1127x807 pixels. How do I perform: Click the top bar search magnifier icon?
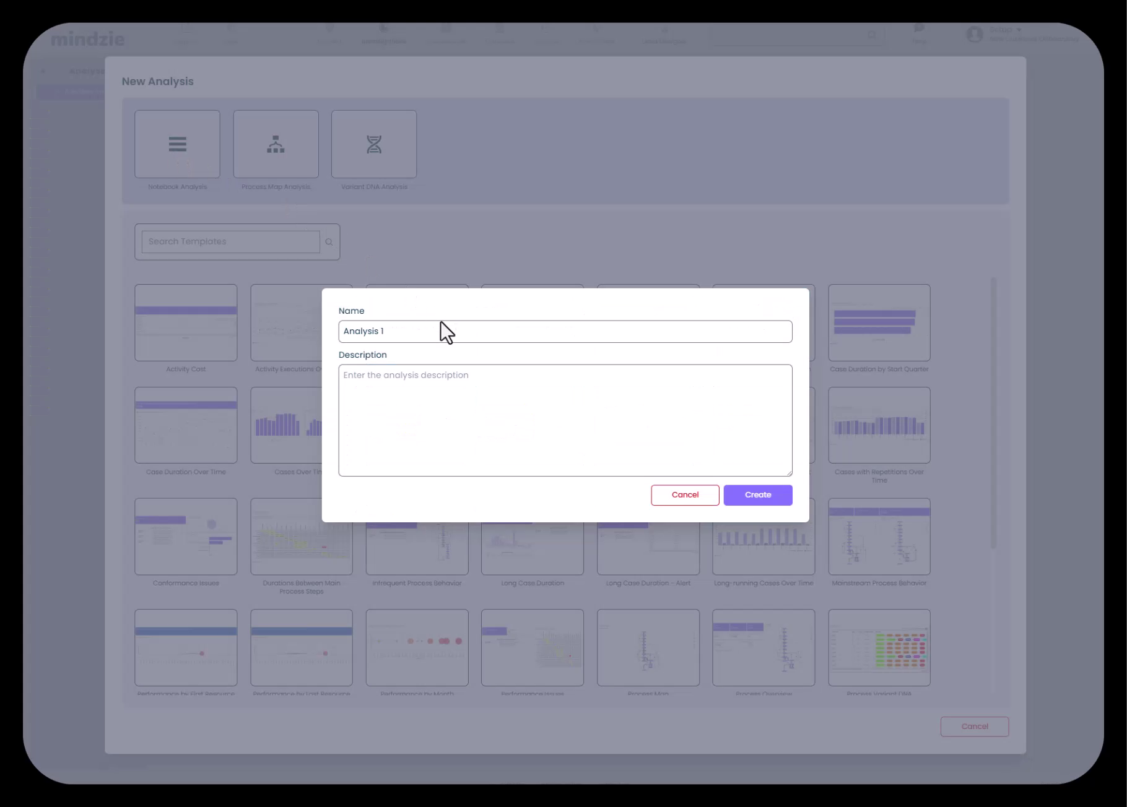click(x=872, y=35)
